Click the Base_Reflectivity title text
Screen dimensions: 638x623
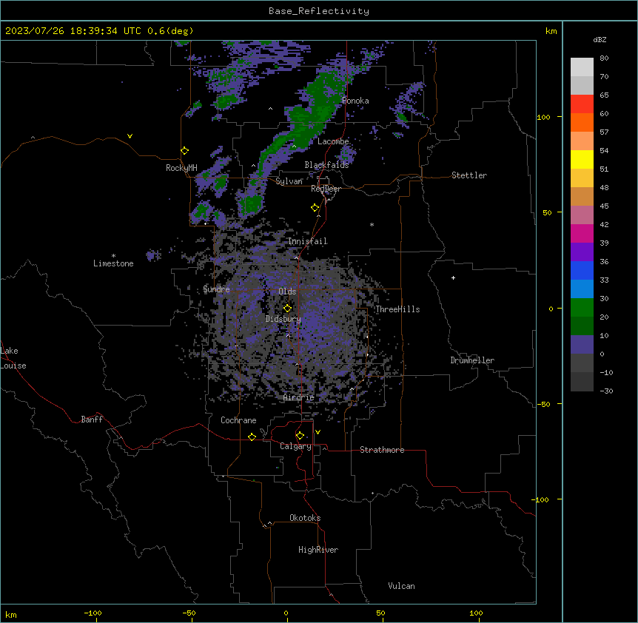(319, 11)
